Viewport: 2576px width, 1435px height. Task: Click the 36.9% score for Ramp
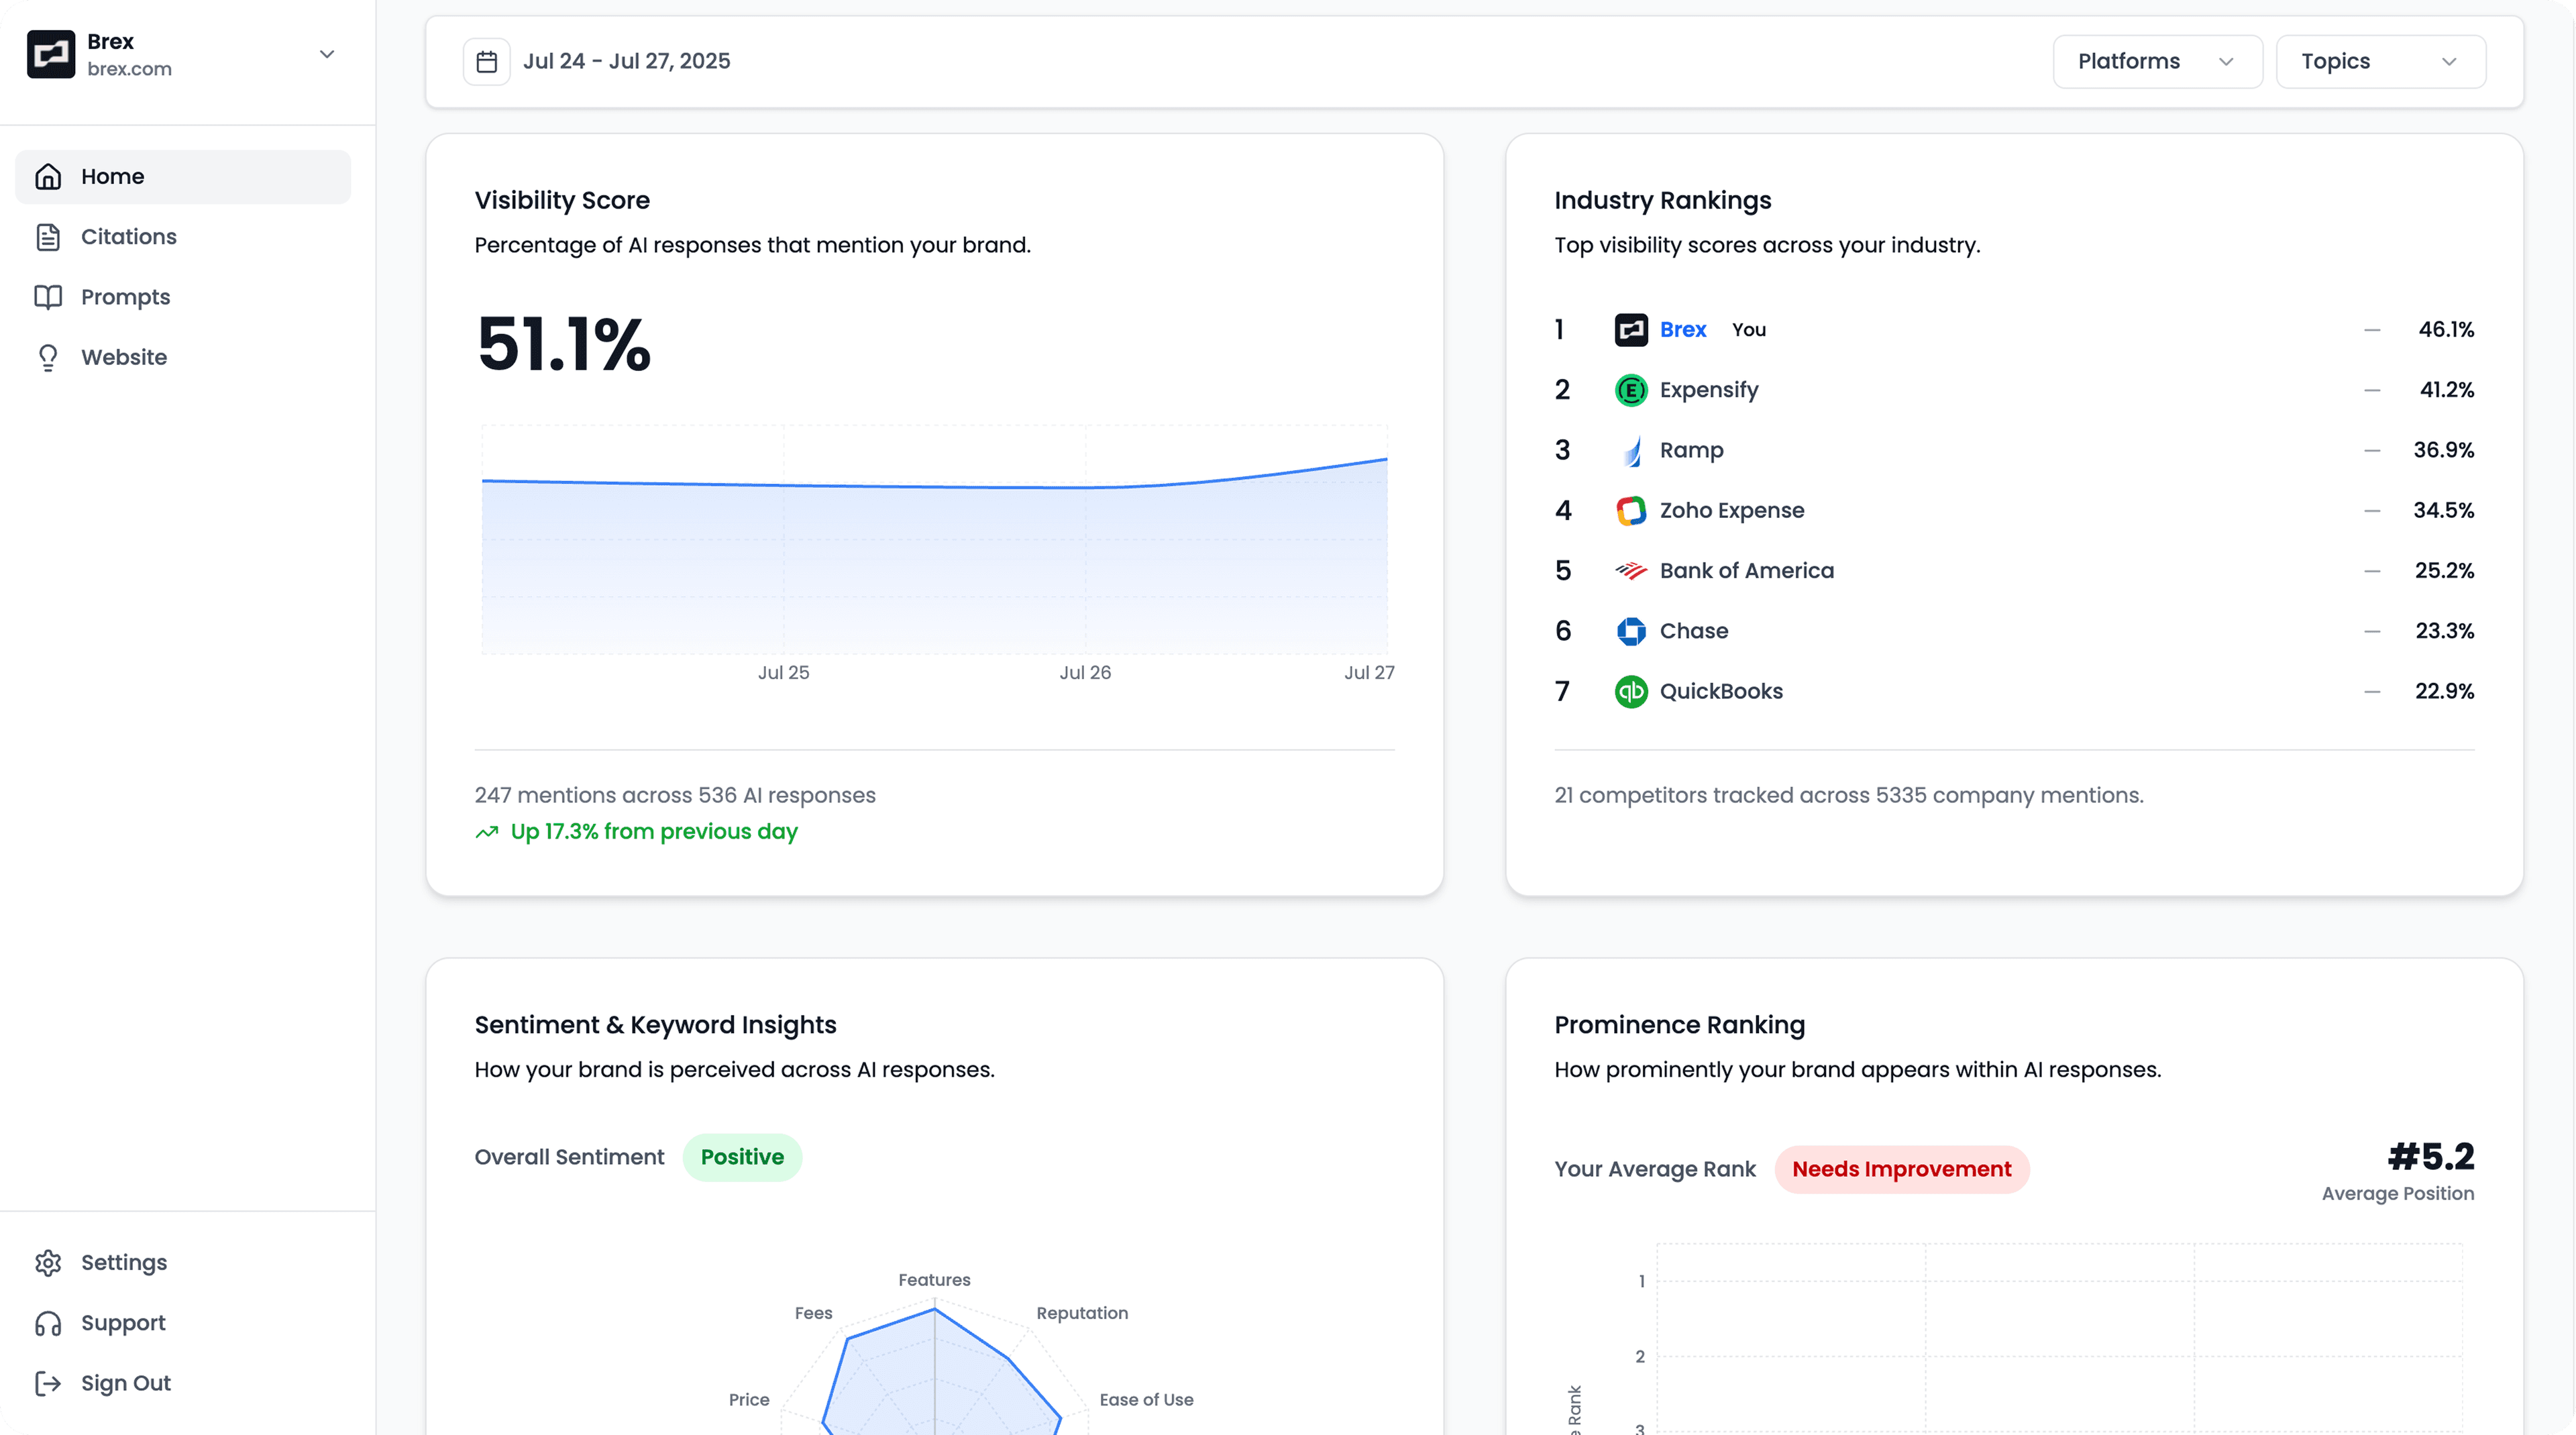[x=2444, y=451]
